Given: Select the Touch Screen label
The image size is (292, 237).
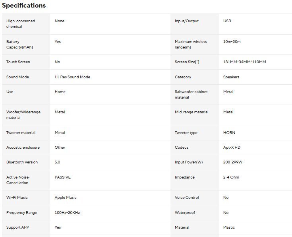Looking at the screenshot, I should point(18,62).
